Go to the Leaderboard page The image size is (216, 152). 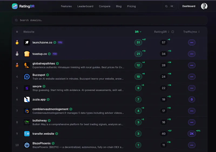[85, 6]
